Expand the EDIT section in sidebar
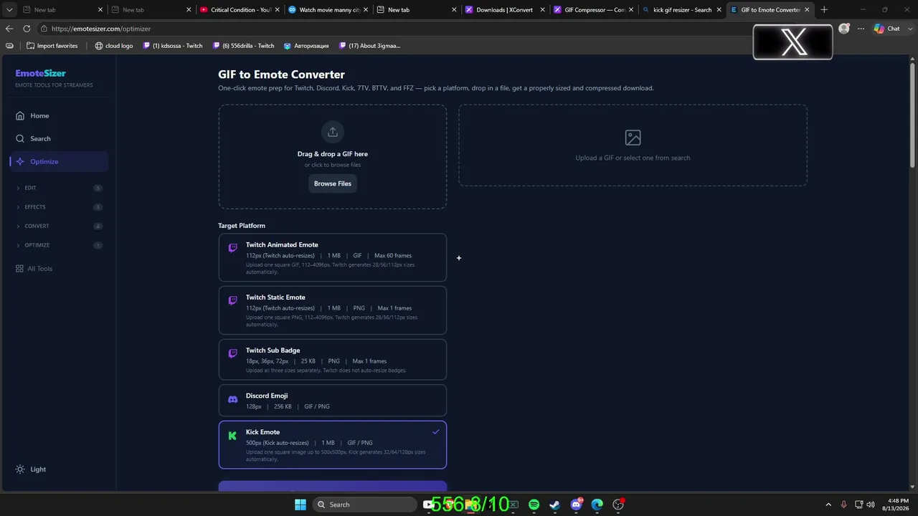The height and width of the screenshot is (516, 918). pyautogui.click(x=59, y=188)
